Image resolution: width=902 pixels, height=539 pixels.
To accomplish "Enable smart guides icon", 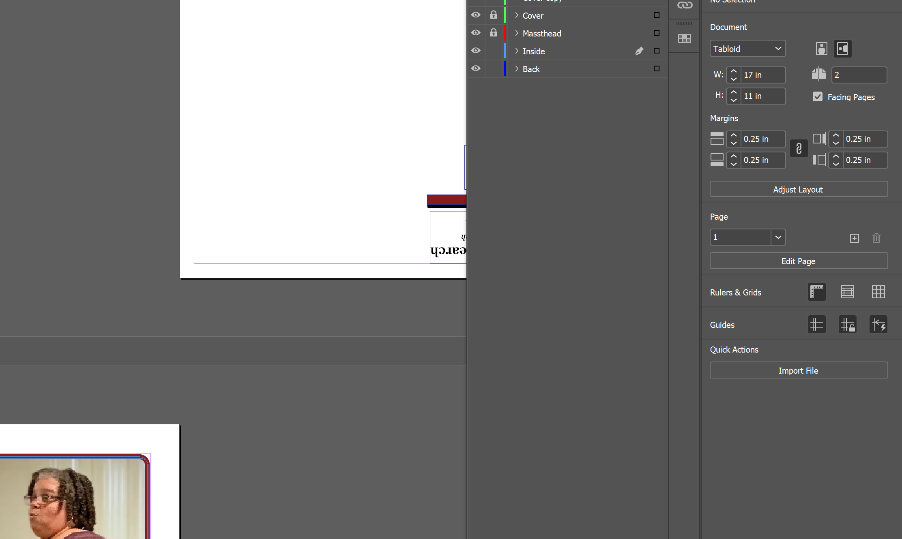I will (x=878, y=324).
